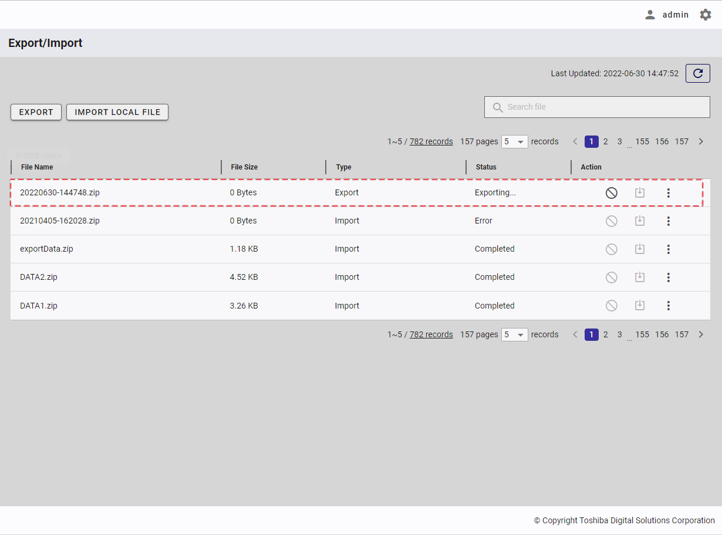Open three-dot menu for DATA1.zip row
Screen dimensions: 722x535
pos(668,306)
